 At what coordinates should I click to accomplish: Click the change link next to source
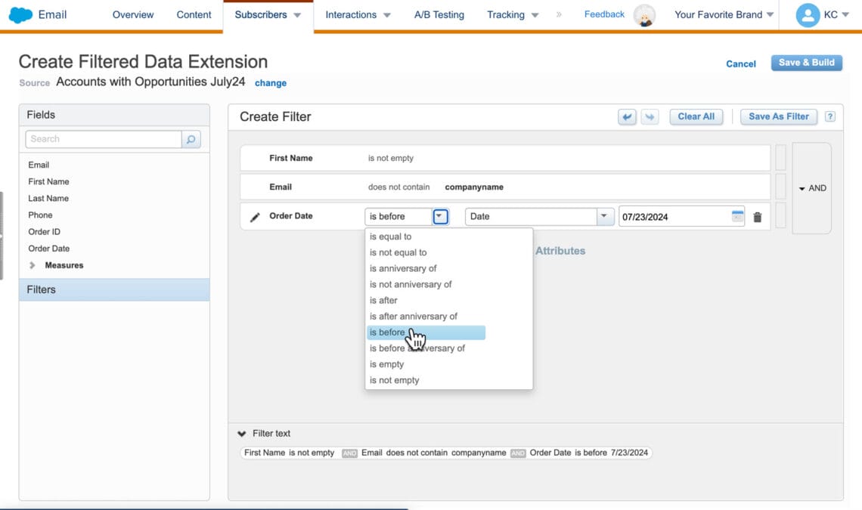tap(270, 83)
